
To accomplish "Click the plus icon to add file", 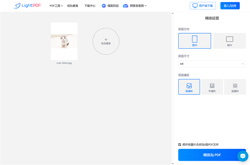I will tap(106, 40).
